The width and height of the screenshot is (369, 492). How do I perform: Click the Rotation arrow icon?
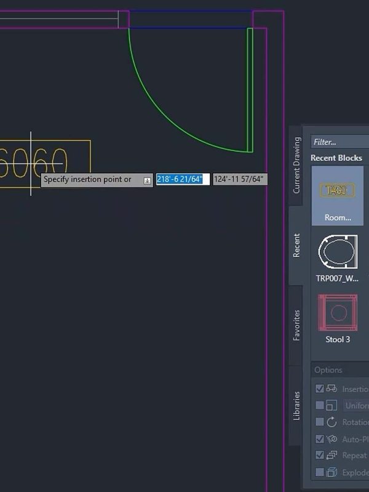[x=332, y=422]
